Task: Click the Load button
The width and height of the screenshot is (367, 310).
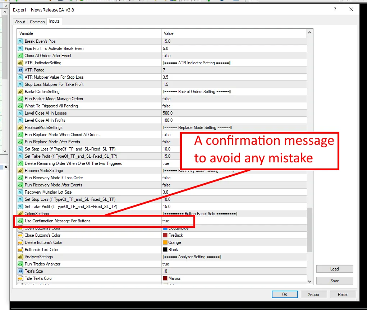Action: (334, 269)
